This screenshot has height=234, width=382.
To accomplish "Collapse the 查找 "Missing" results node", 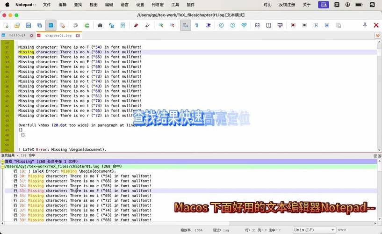I will pyautogui.click(x=2, y=161).
